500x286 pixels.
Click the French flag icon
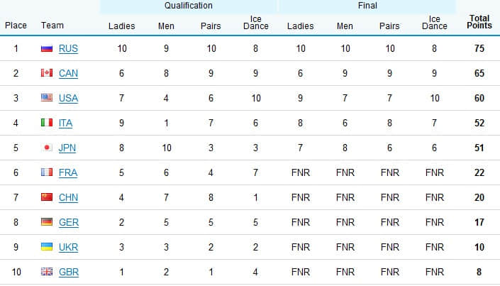coord(47,172)
